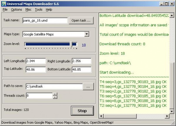Increase Threads count with up spinner

(55, 94)
